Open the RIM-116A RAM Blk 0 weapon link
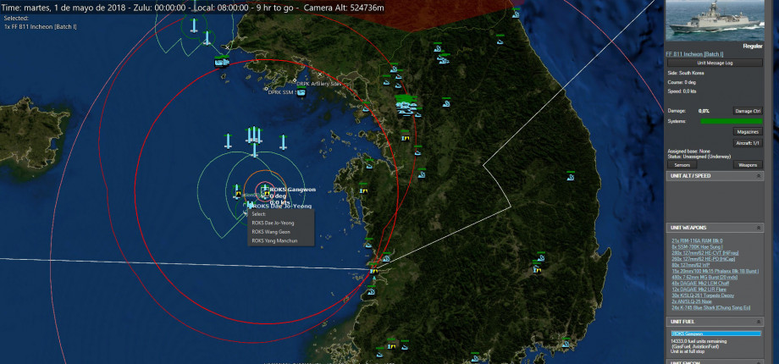Image resolution: width=779 pixels, height=364 pixels. 697,241
